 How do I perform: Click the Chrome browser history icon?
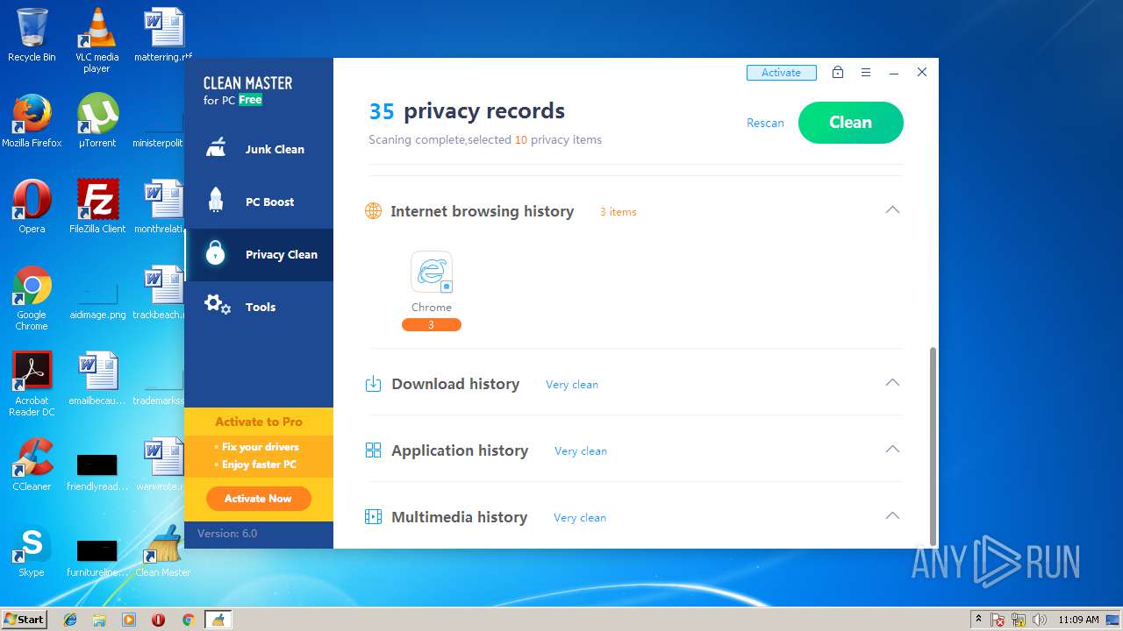pyautogui.click(x=432, y=273)
